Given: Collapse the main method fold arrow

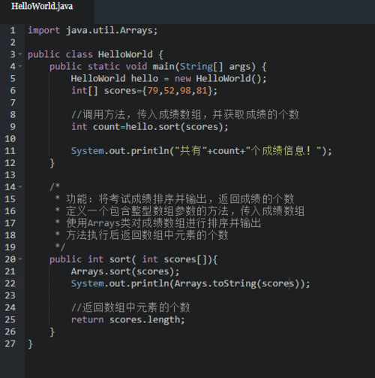Looking at the screenshot, I should pyautogui.click(x=20, y=66).
